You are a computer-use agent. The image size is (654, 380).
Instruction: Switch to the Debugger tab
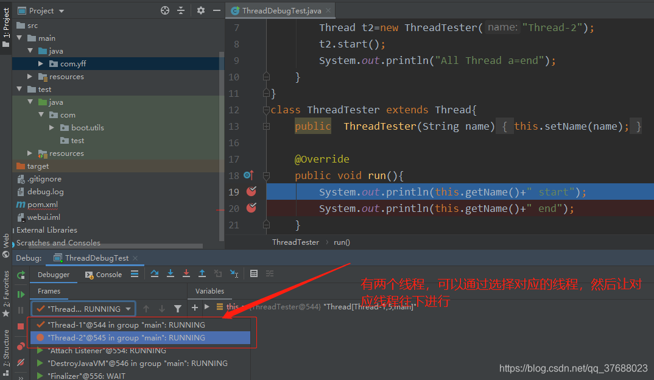tap(54, 275)
